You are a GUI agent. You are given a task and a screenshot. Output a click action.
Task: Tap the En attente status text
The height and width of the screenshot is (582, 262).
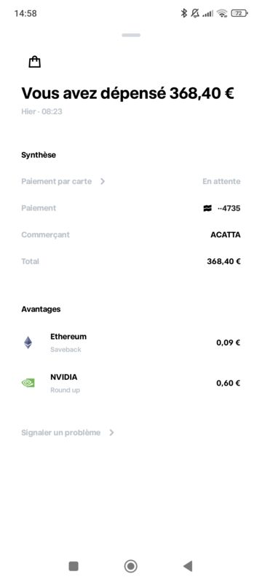click(x=221, y=181)
